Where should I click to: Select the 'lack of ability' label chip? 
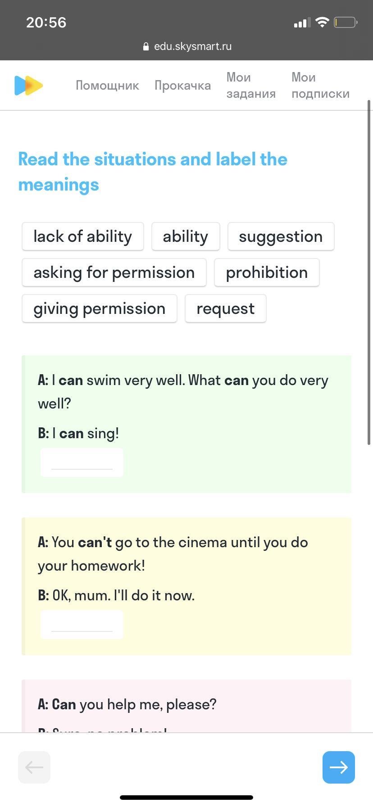coord(82,236)
